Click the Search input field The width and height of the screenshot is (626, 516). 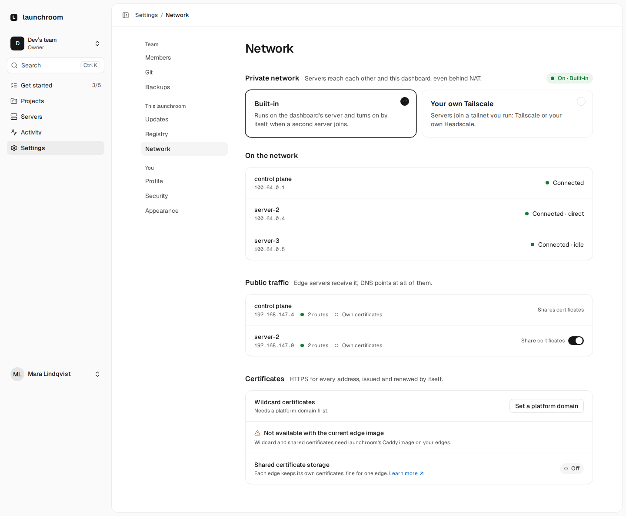(x=56, y=65)
